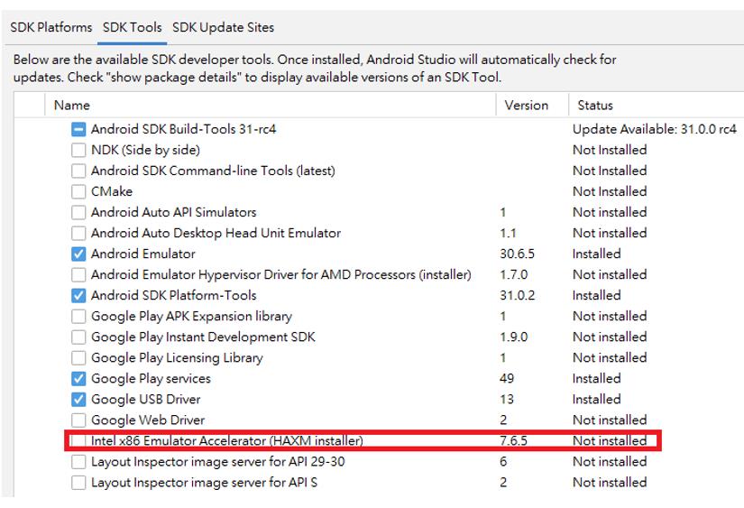Toggle Android SDK Build-Tools 31-rc4 checkbox
Image resolution: width=744 pixels, height=508 pixels.
(x=79, y=130)
